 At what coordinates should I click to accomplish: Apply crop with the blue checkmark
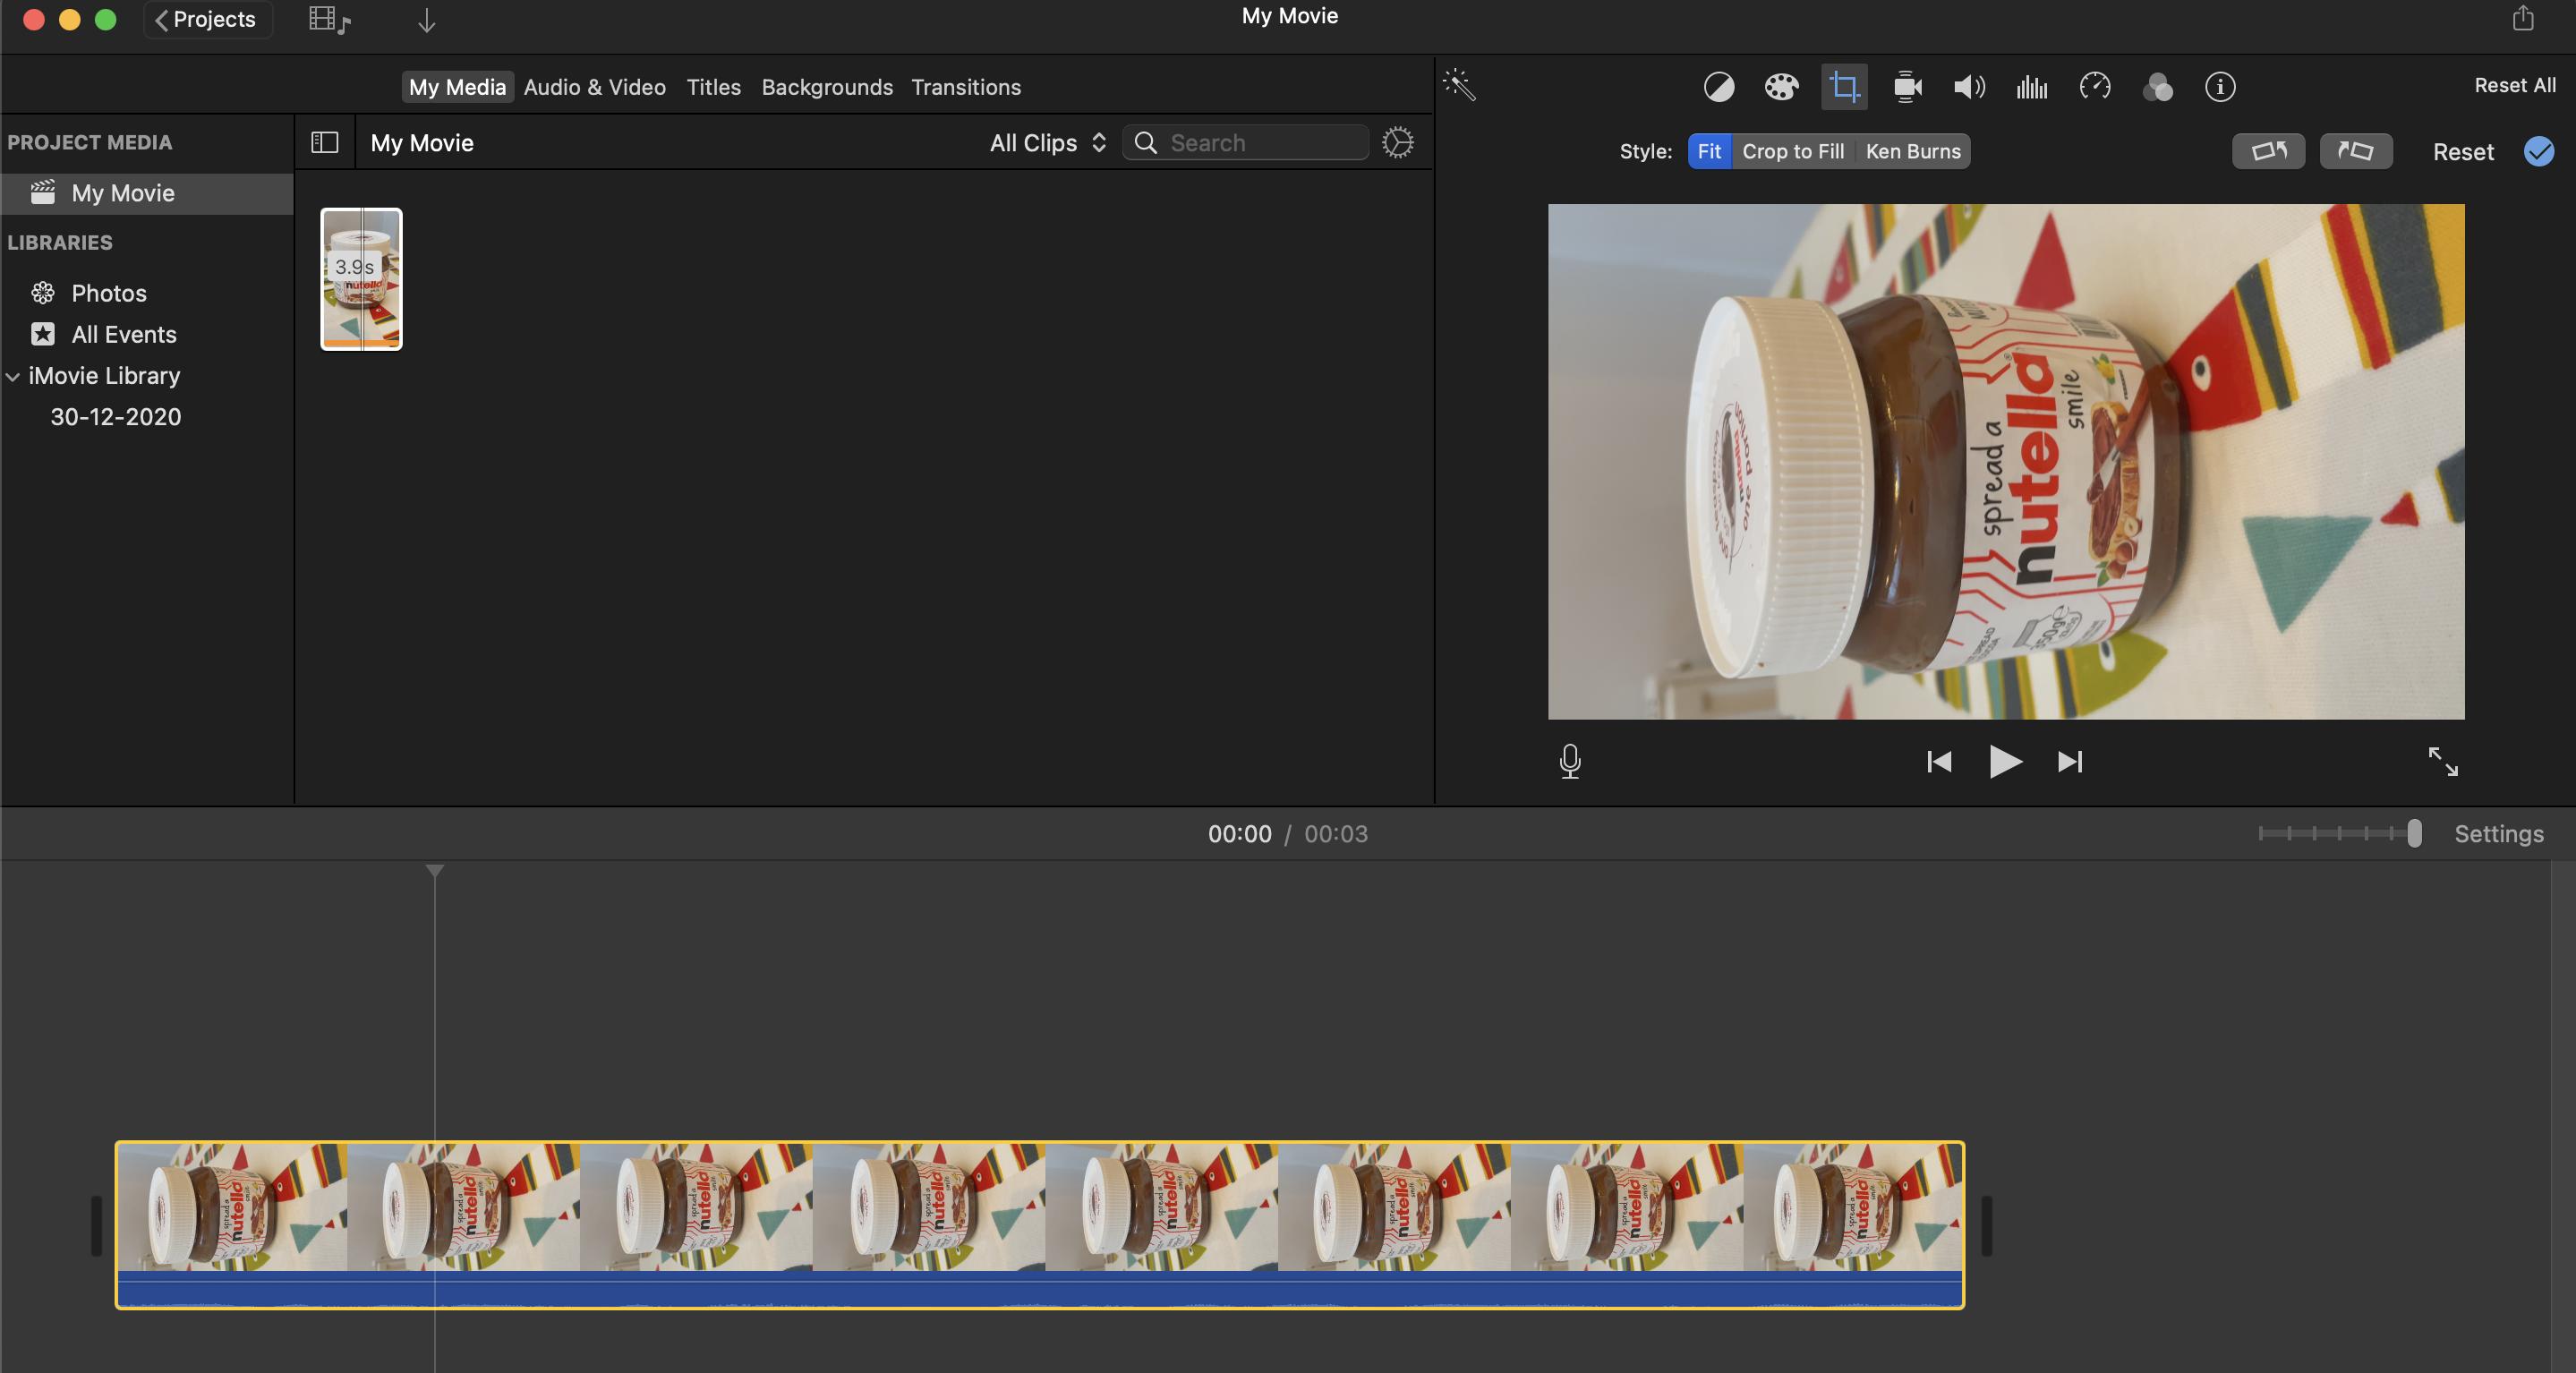tap(2539, 151)
